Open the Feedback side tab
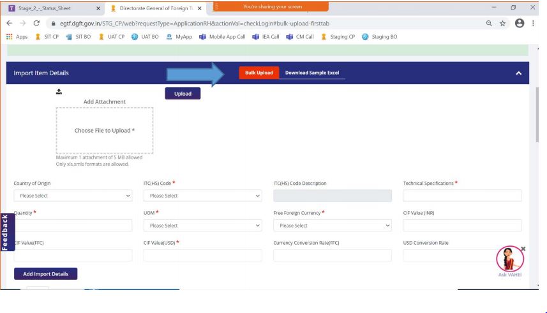The image size is (547, 313). (x=7, y=232)
